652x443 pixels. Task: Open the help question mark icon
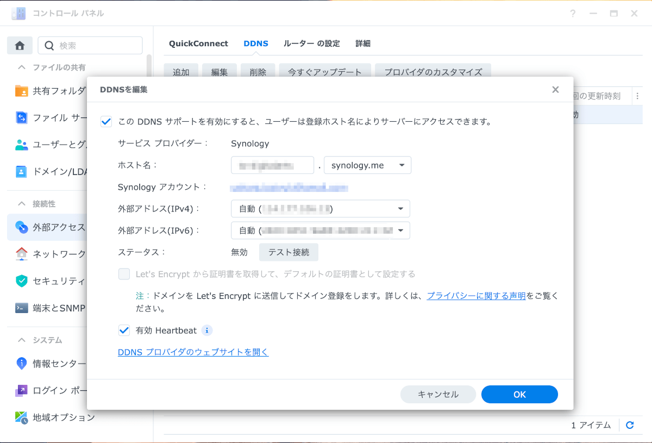[573, 14]
